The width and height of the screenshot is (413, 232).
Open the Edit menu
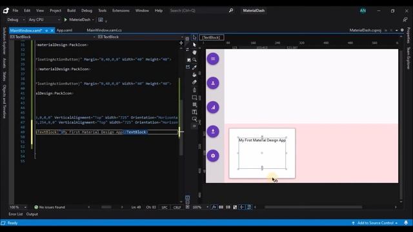pyautogui.click(x=27, y=10)
